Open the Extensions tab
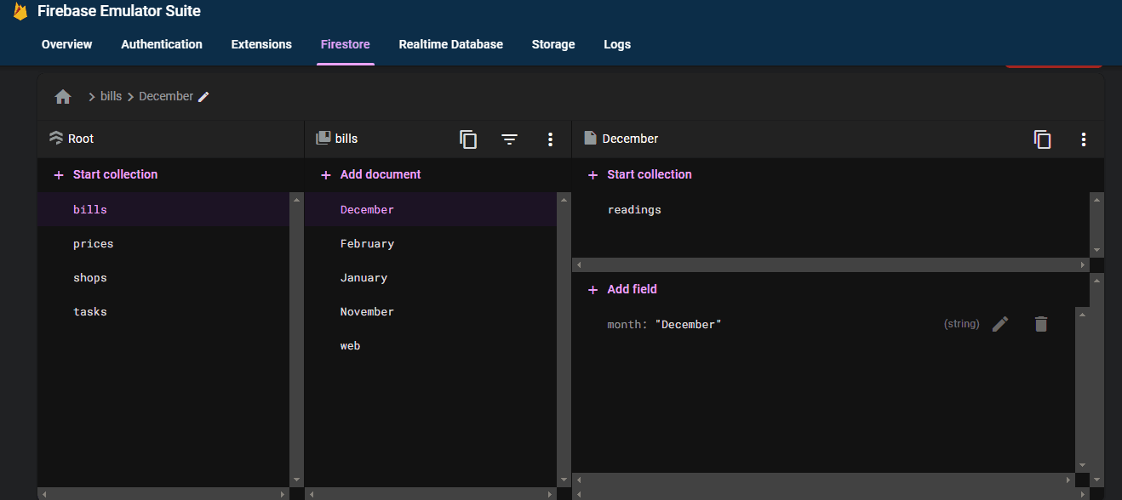Viewport: 1122px width, 500px height. [x=261, y=44]
